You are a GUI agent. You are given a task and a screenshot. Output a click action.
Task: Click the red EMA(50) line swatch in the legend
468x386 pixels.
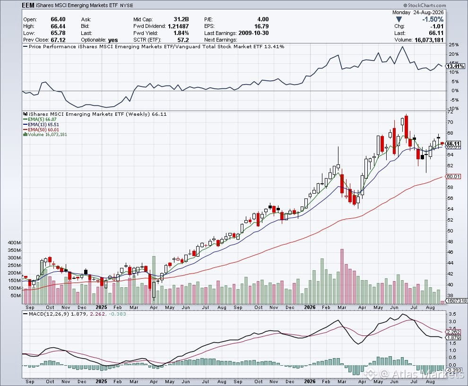25,130
